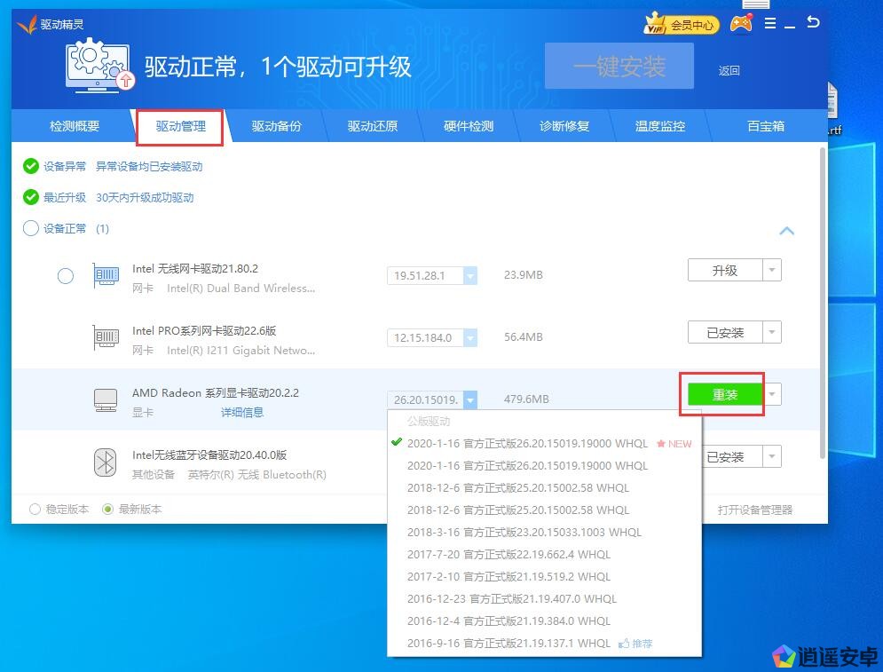Click the Intel PRO network card icon

(x=106, y=338)
